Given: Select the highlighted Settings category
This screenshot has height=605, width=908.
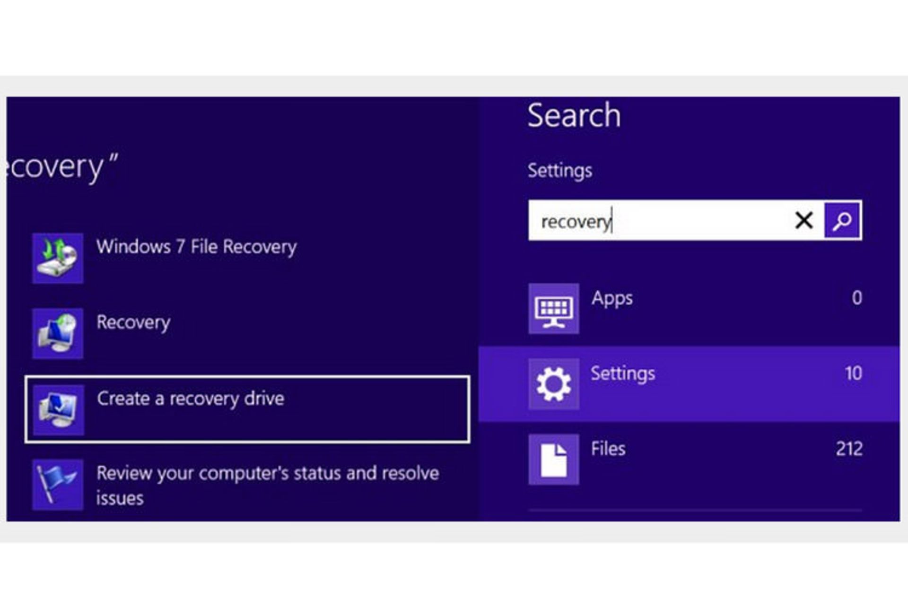Looking at the screenshot, I should click(622, 373).
